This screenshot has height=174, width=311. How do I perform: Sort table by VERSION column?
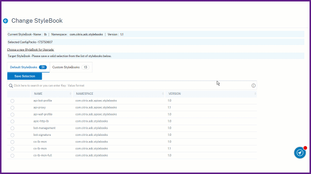(x=211, y=94)
